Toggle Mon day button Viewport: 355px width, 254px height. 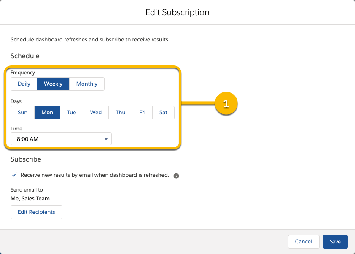coord(47,113)
